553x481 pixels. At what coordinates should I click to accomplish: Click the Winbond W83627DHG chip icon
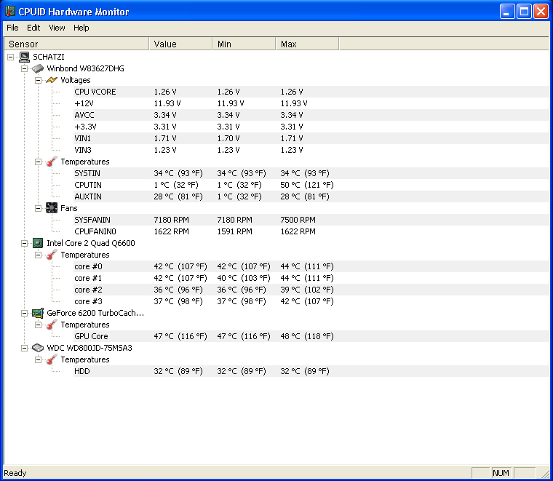[x=37, y=68]
